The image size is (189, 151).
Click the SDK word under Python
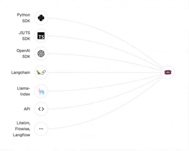[26, 21]
